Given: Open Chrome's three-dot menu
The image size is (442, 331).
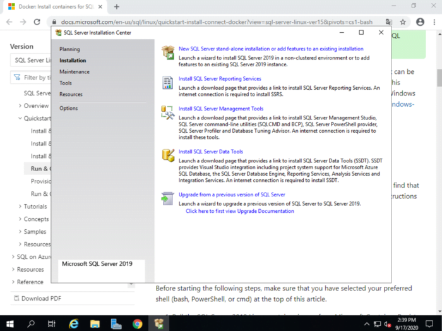Looking at the screenshot, I should [434, 22].
